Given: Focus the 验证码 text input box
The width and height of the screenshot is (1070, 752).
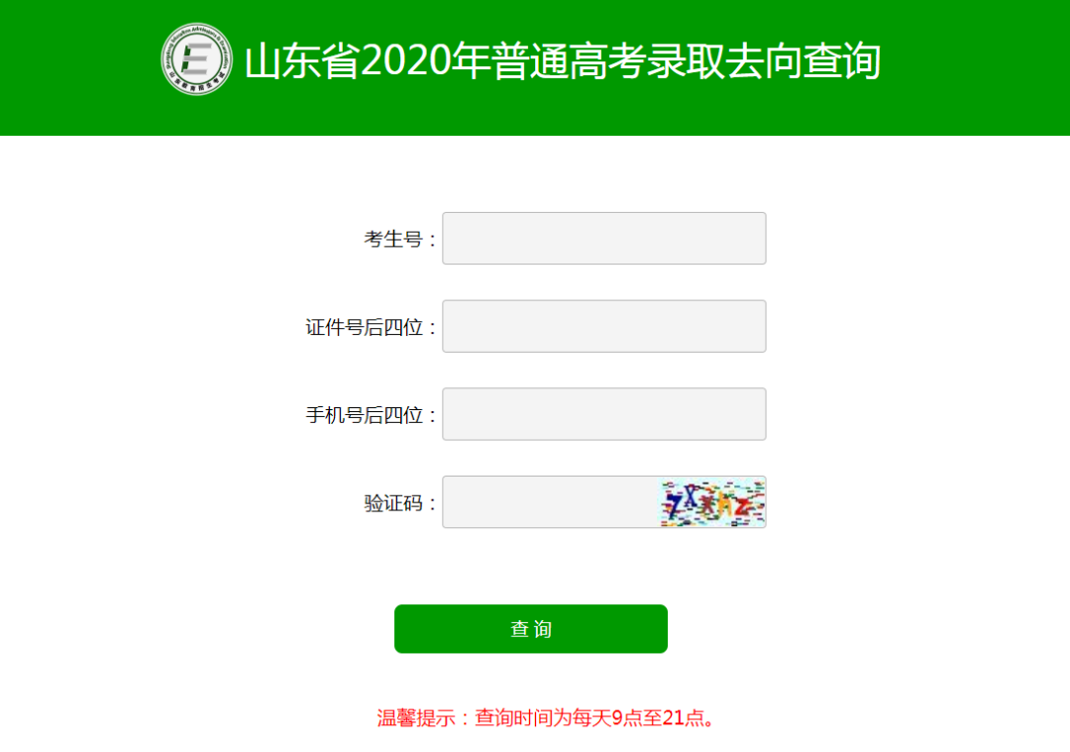Looking at the screenshot, I should [550, 502].
